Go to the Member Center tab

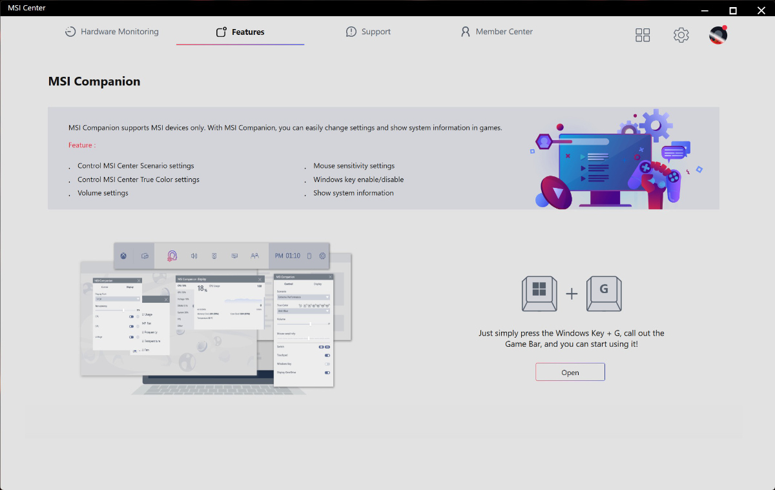point(497,32)
